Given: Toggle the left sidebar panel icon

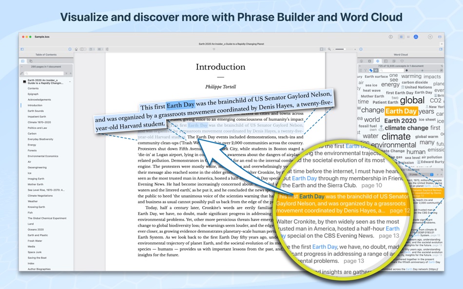Looking at the screenshot, I should coord(22,49).
